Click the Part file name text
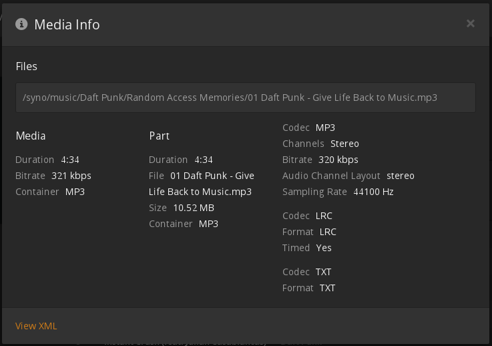 coord(212,176)
